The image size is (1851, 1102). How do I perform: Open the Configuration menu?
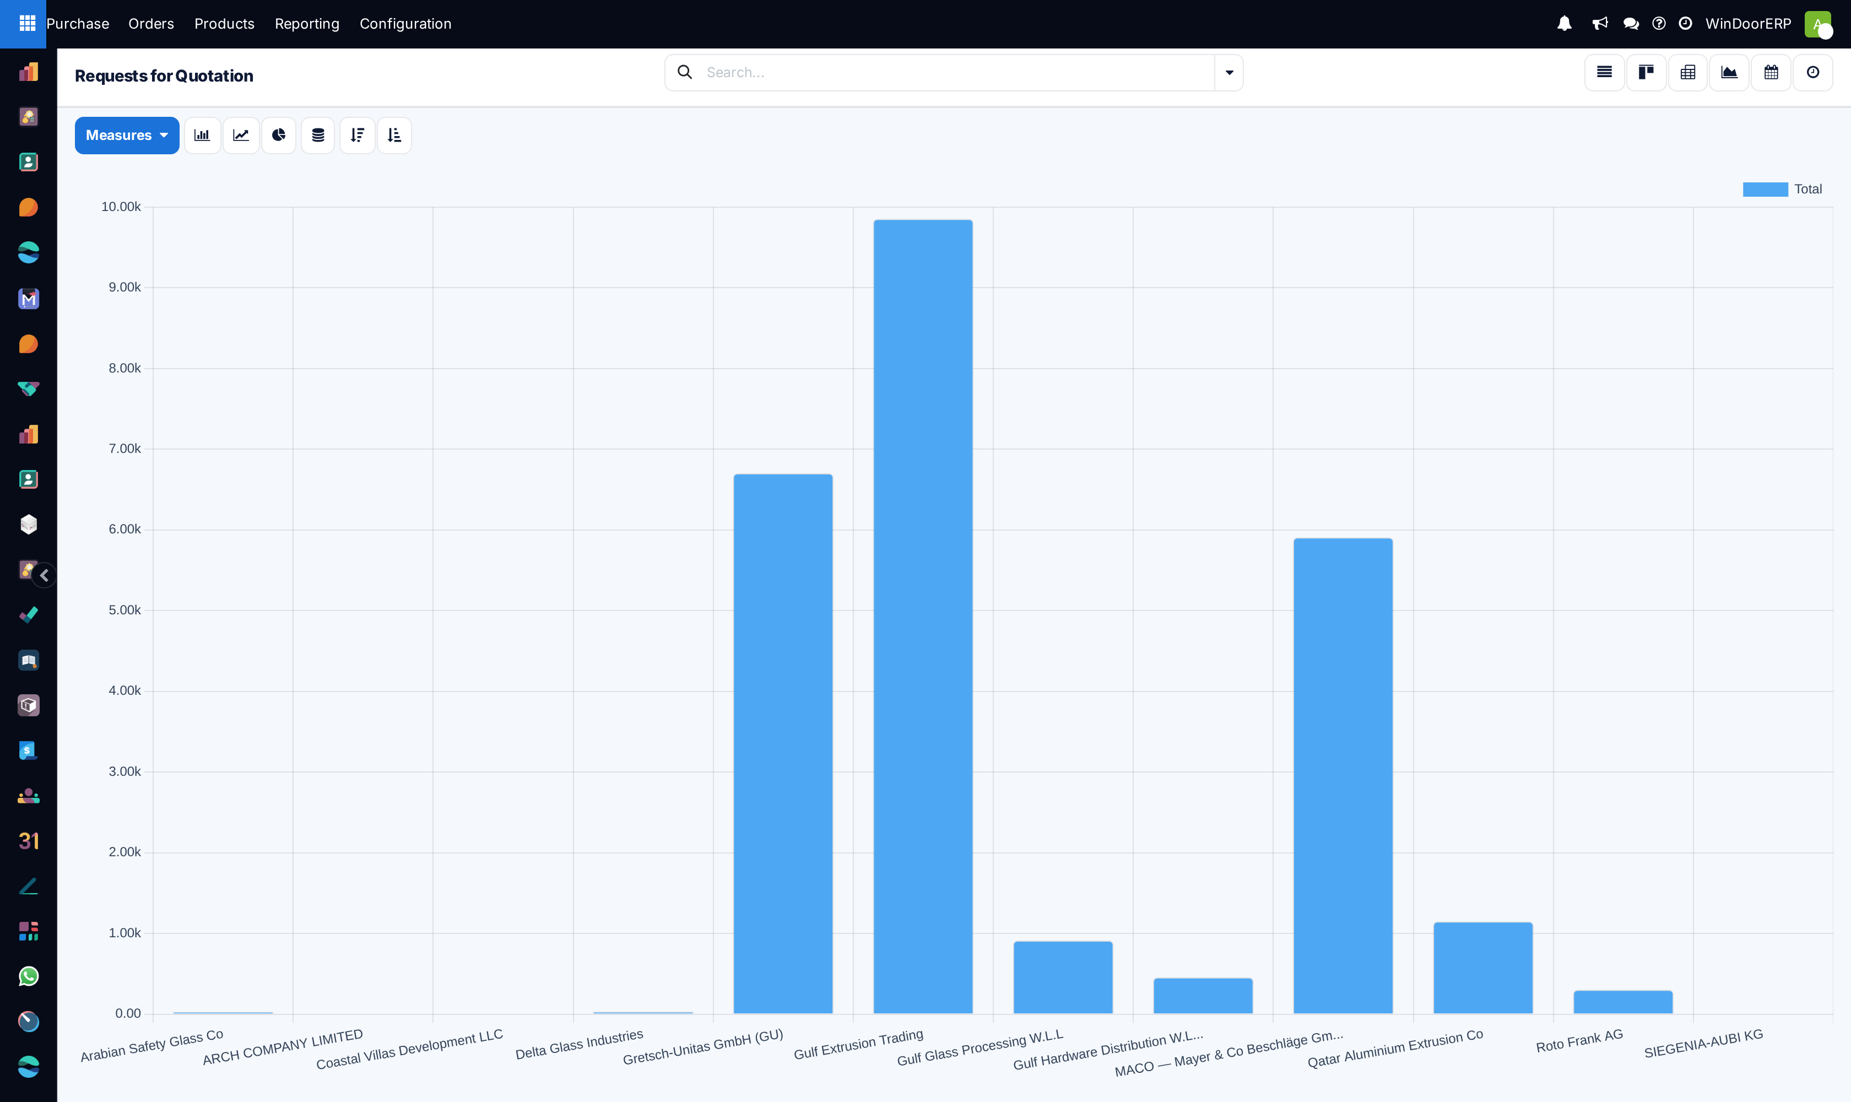coord(405,24)
